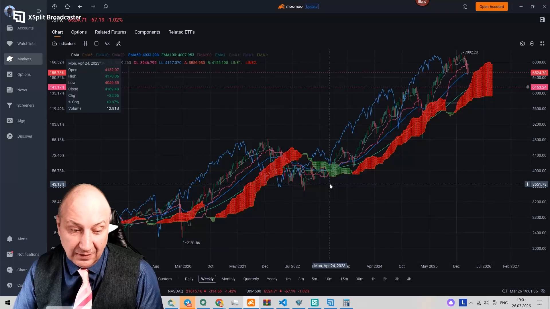Open Screeners in left sidebar
This screenshot has height=309, width=550.
coord(25,105)
